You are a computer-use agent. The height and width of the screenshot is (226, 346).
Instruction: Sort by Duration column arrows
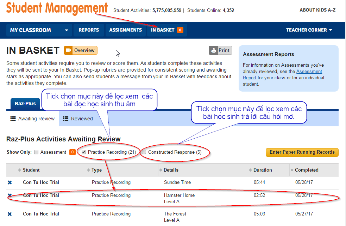(251, 170)
